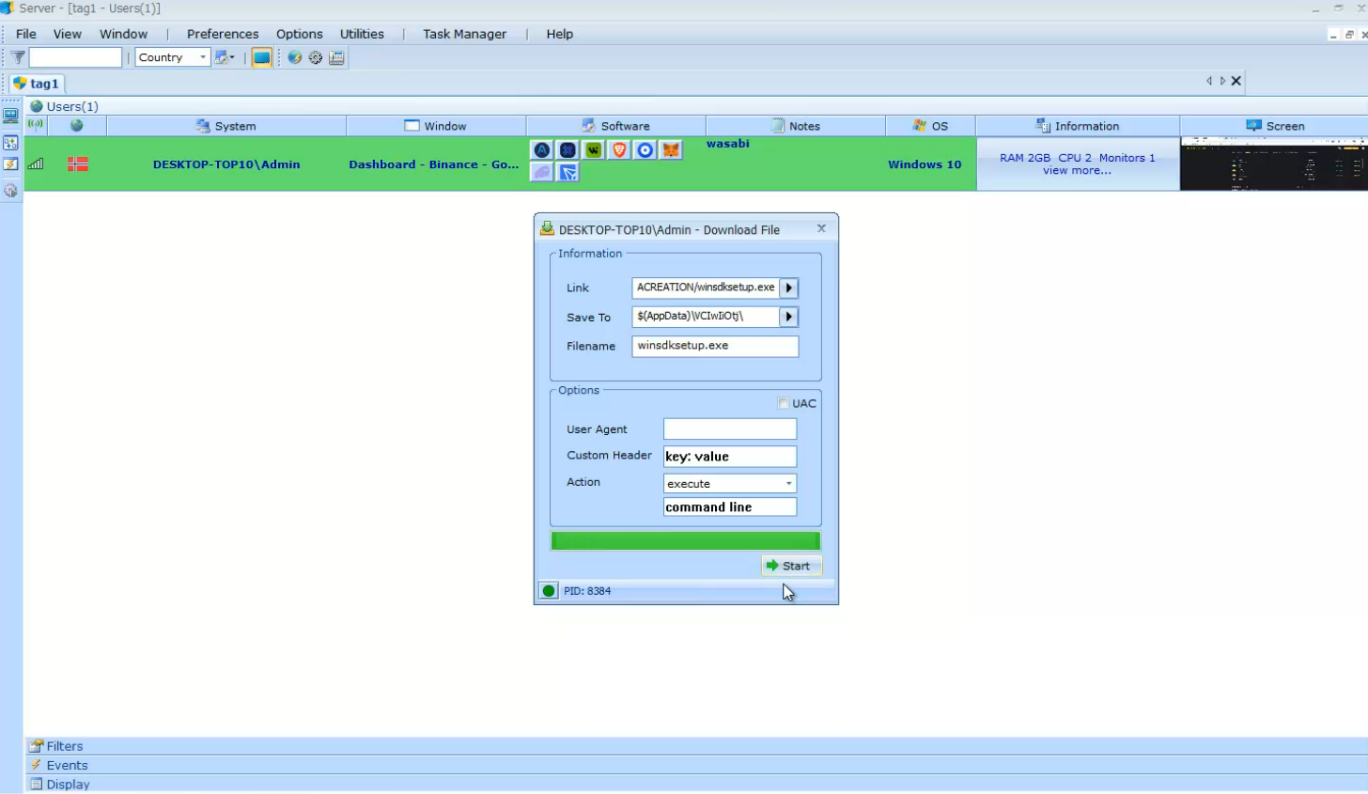
Task: Click the dark blue 'X' software icon
Action: pyautogui.click(x=567, y=149)
